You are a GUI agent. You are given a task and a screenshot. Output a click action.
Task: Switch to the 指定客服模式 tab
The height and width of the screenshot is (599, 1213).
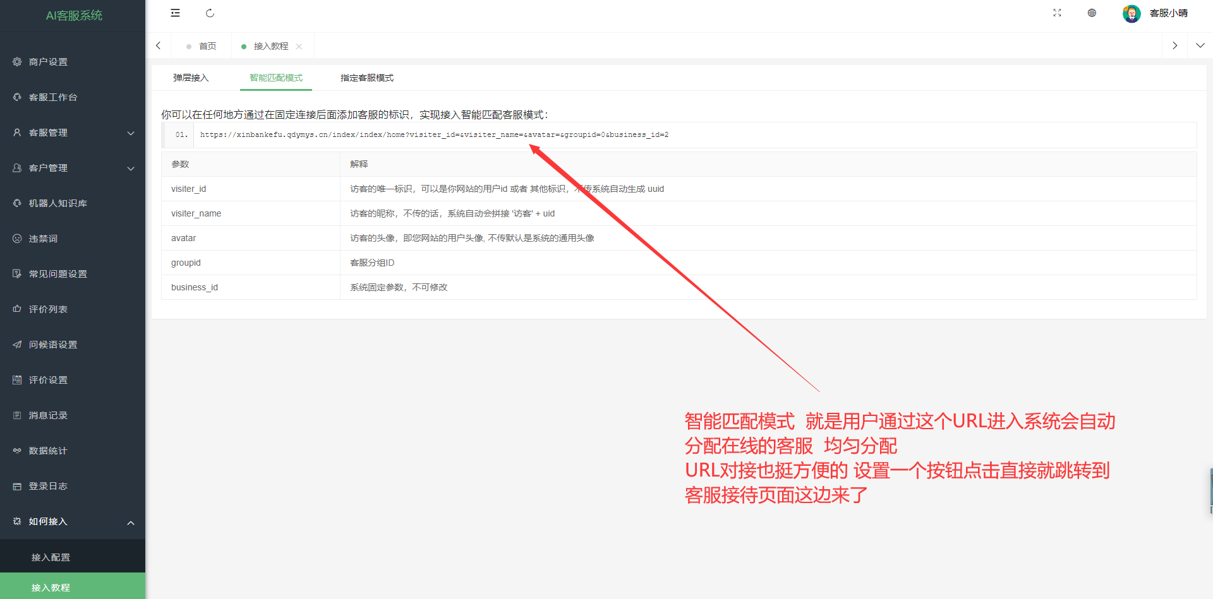pos(367,78)
